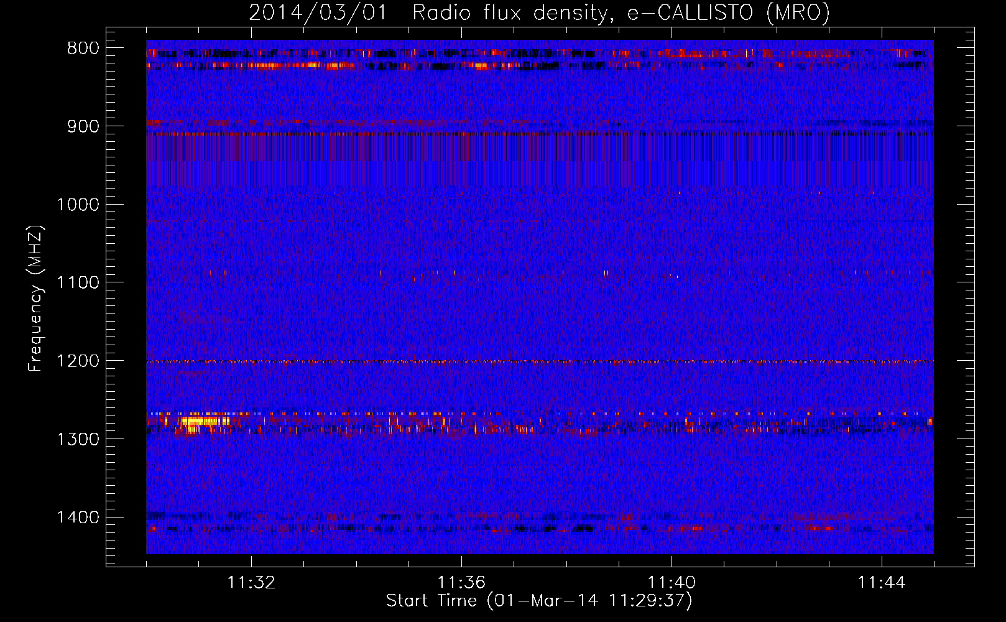Click the 11:44 time axis label

882,583
